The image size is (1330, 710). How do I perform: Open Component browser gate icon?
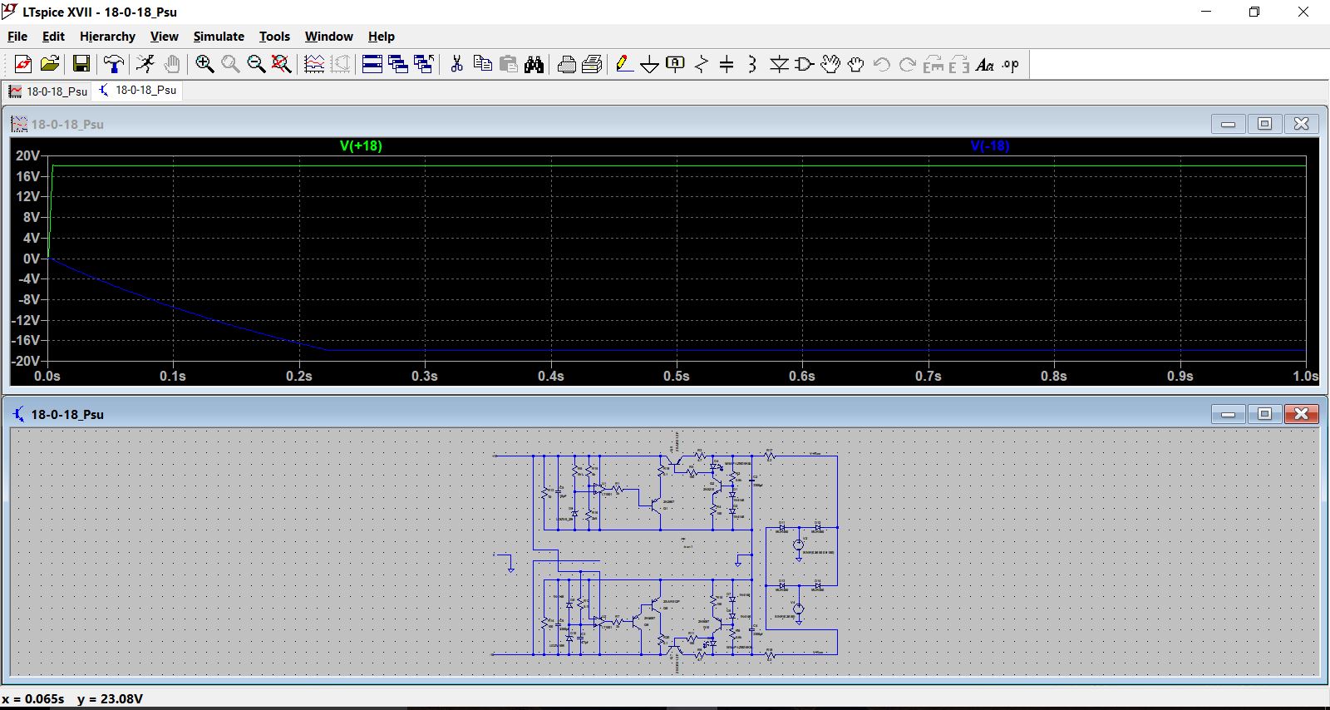pos(805,64)
